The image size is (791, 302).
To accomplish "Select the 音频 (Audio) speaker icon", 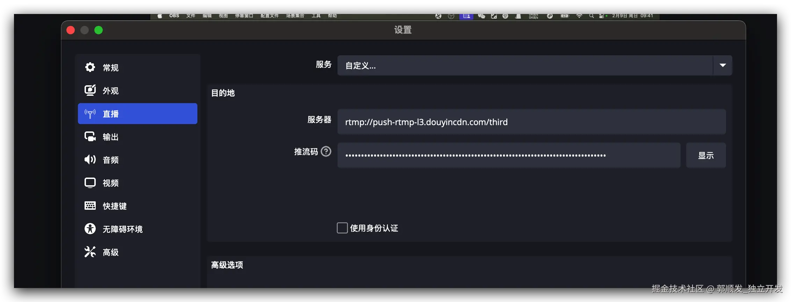I will 90,159.
